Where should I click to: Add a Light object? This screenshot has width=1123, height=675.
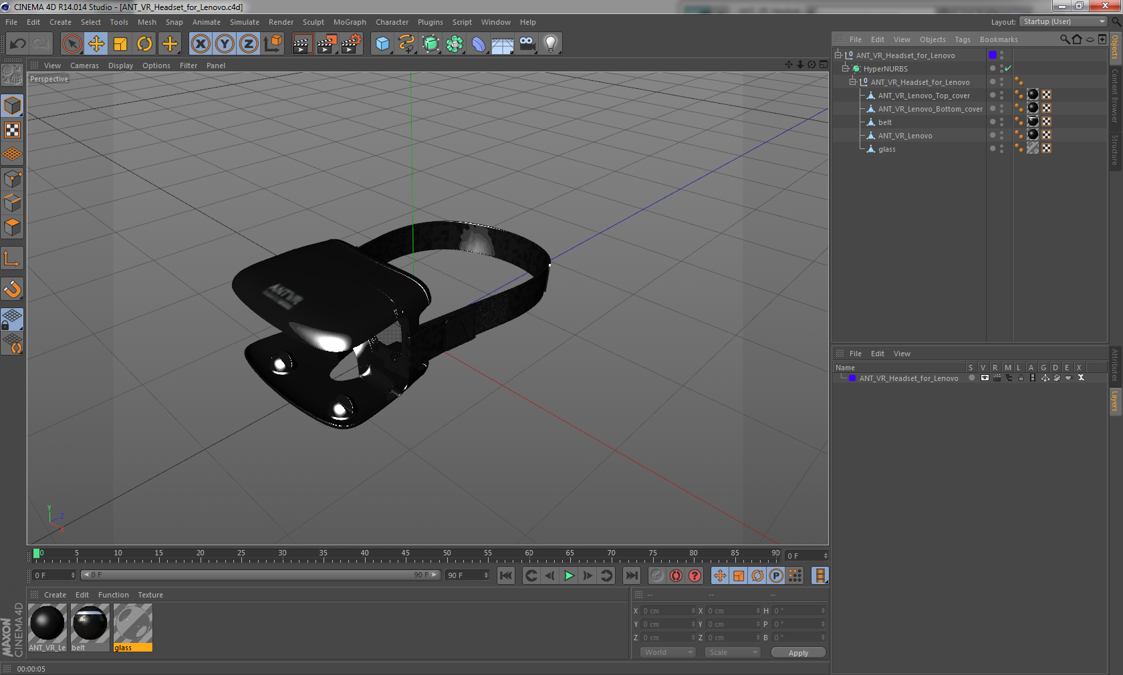pyautogui.click(x=551, y=44)
